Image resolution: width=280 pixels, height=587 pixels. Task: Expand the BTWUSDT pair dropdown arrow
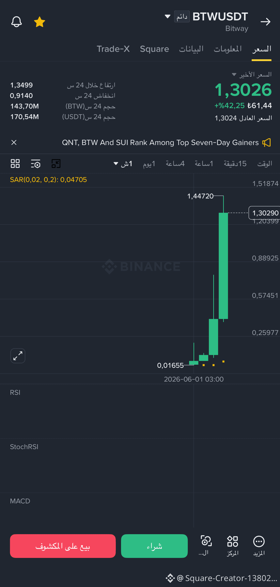tap(167, 16)
